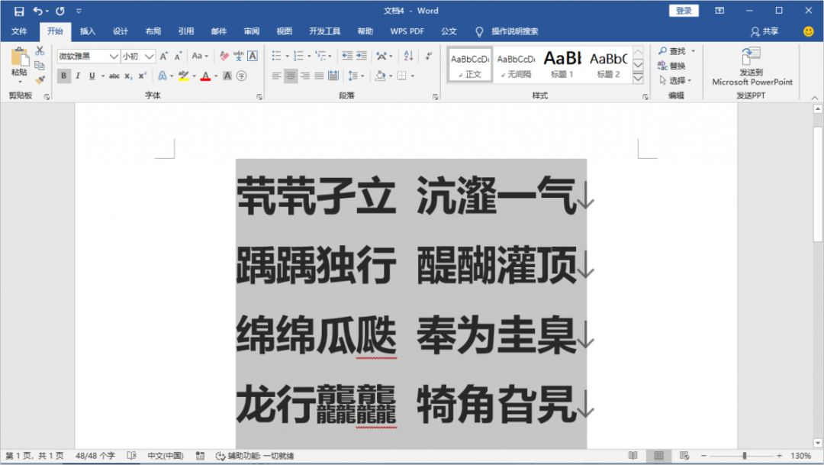Click the 替换 replace button

coord(671,66)
